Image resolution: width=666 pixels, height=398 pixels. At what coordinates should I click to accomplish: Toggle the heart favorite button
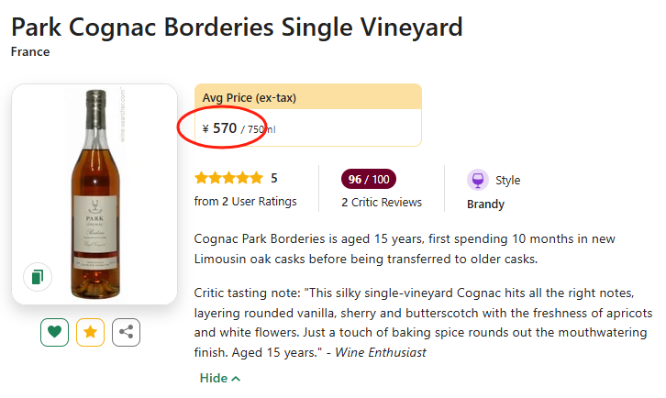coord(54,332)
